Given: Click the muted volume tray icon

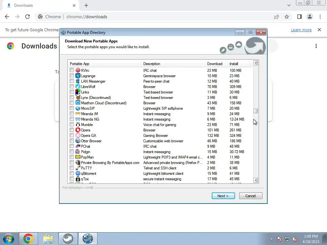Looking at the screenshot, I should [295, 239].
